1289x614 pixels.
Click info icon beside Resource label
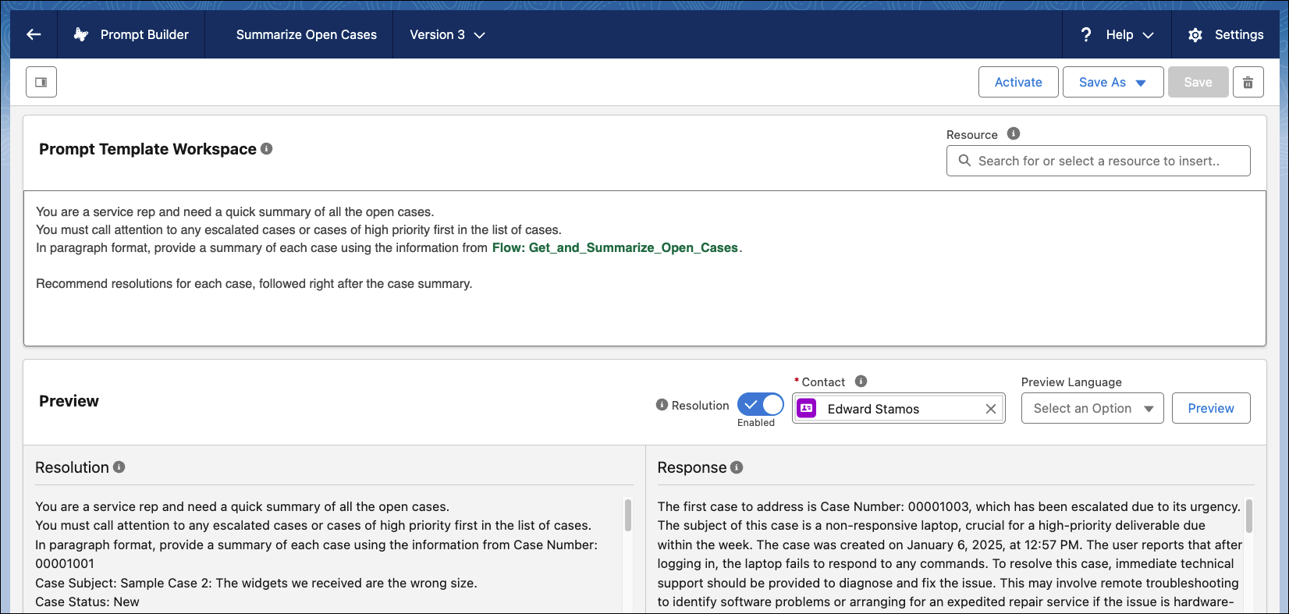tap(1014, 133)
